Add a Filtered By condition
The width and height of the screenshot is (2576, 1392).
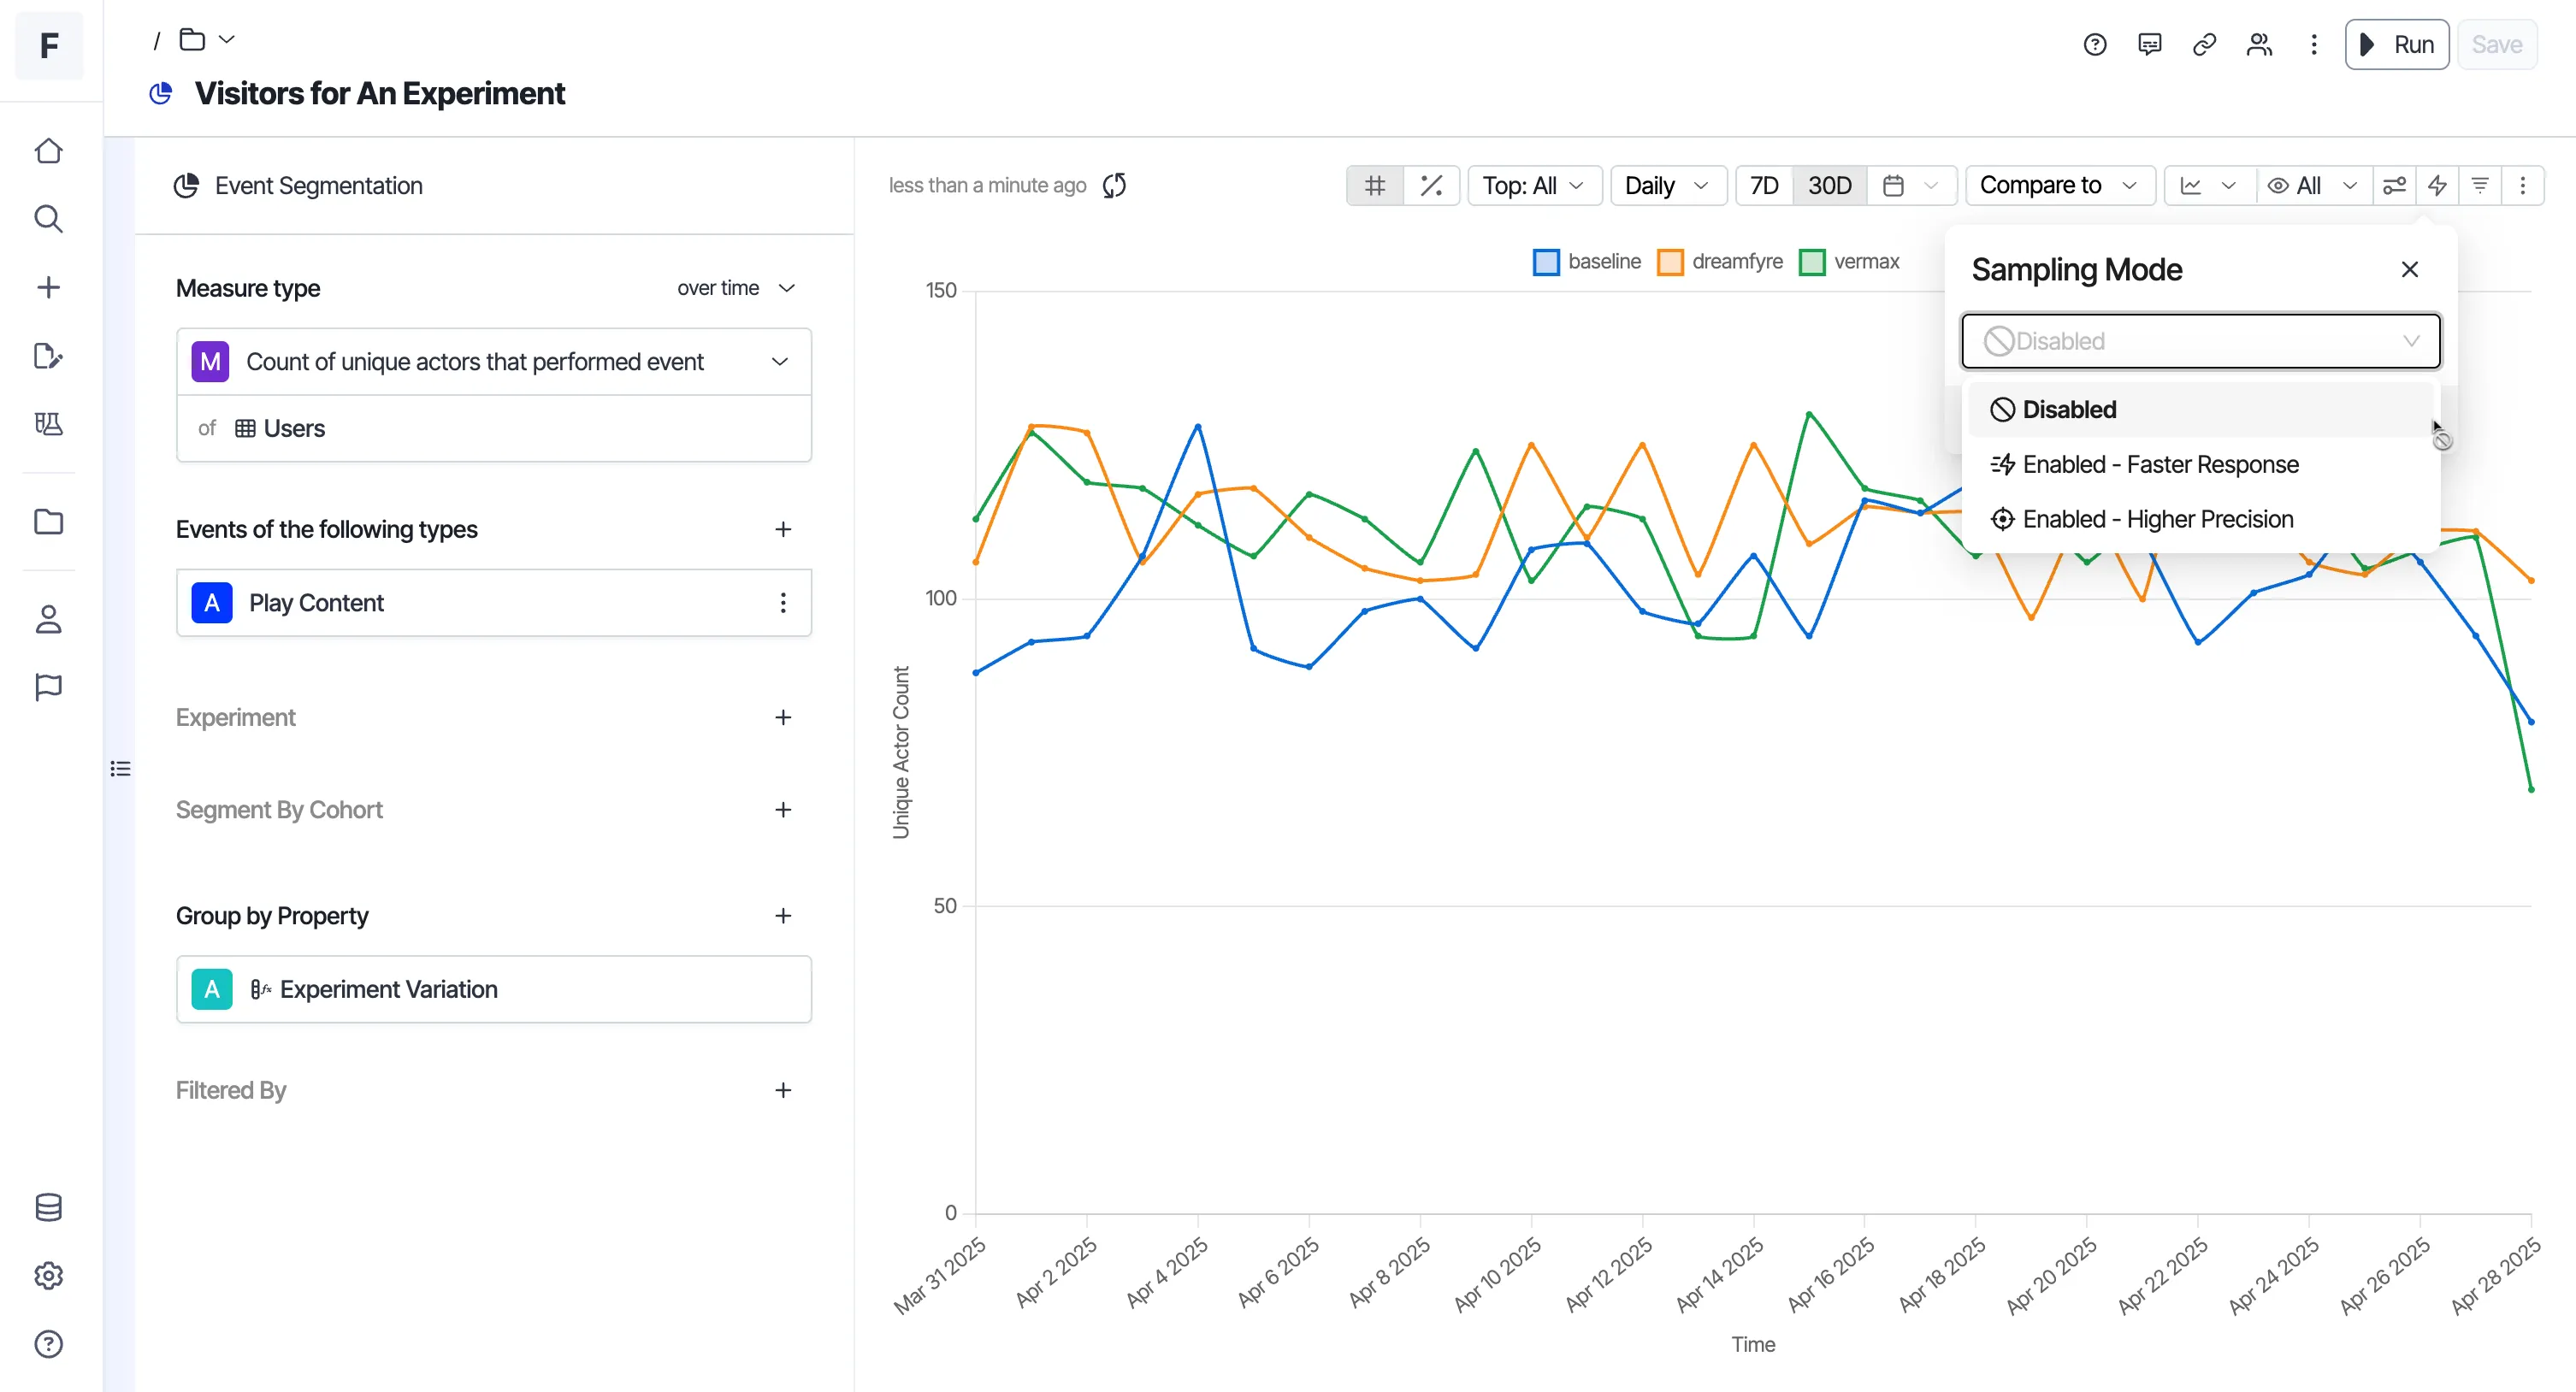pyautogui.click(x=783, y=1091)
